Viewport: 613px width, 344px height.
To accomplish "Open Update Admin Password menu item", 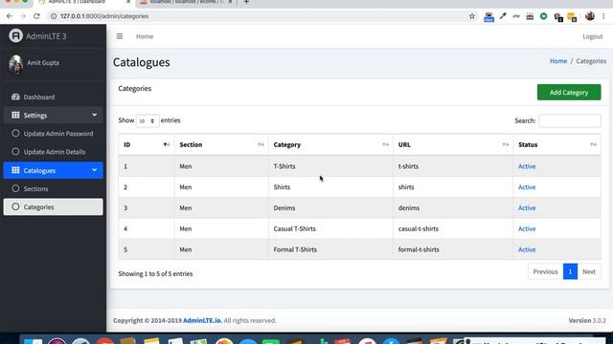I will click(x=54, y=134).
